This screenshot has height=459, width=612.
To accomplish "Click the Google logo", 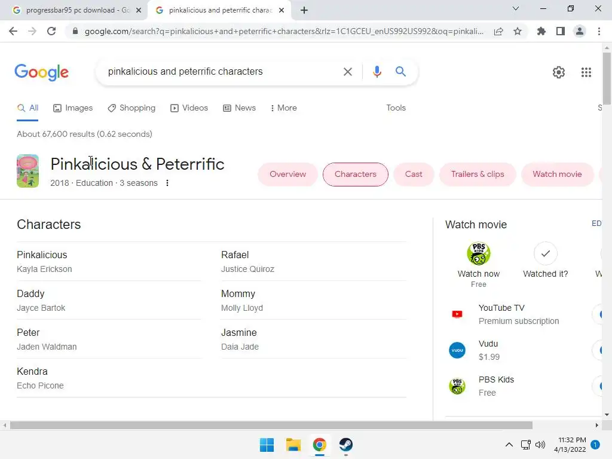I will (42, 72).
